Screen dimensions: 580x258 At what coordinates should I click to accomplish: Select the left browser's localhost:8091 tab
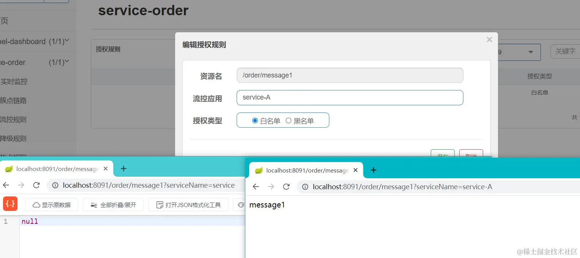coord(56,169)
